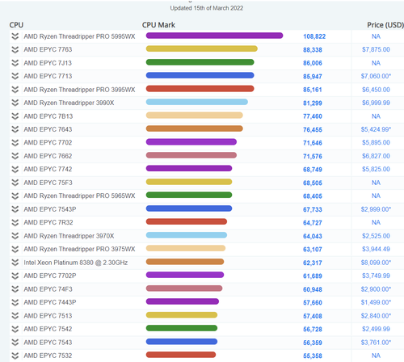404x362 pixels.
Task: Open the AMD EPYC 7542 CPU link
Action: tap(48, 329)
